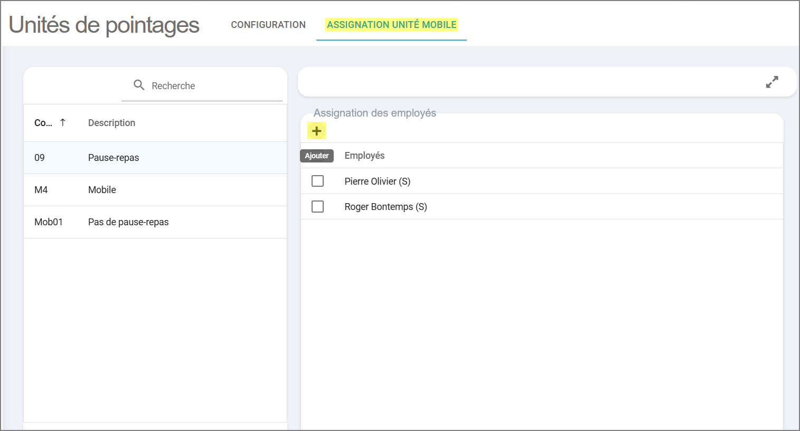Image resolution: width=800 pixels, height=431 pixels.
Task: Click the Ajouter tooltip label
Action: point(317,156)
